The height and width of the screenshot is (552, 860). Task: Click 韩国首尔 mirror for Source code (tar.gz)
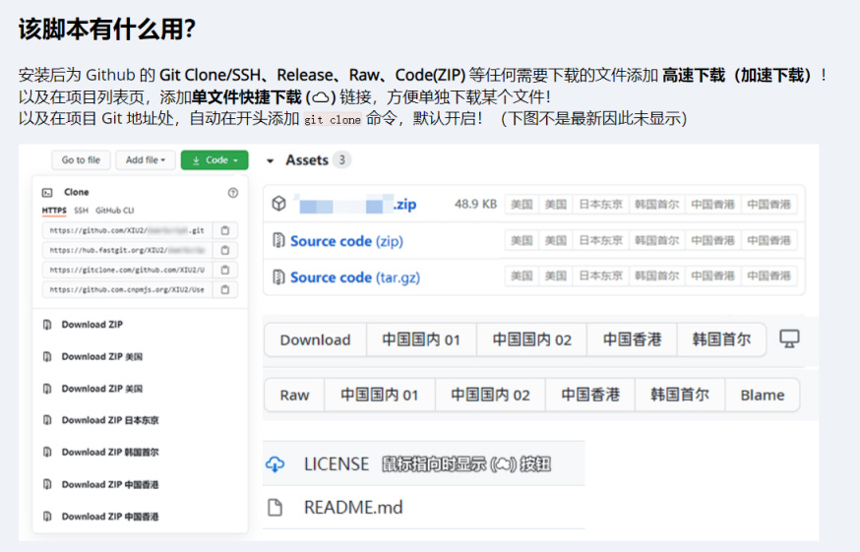(656, 276)
